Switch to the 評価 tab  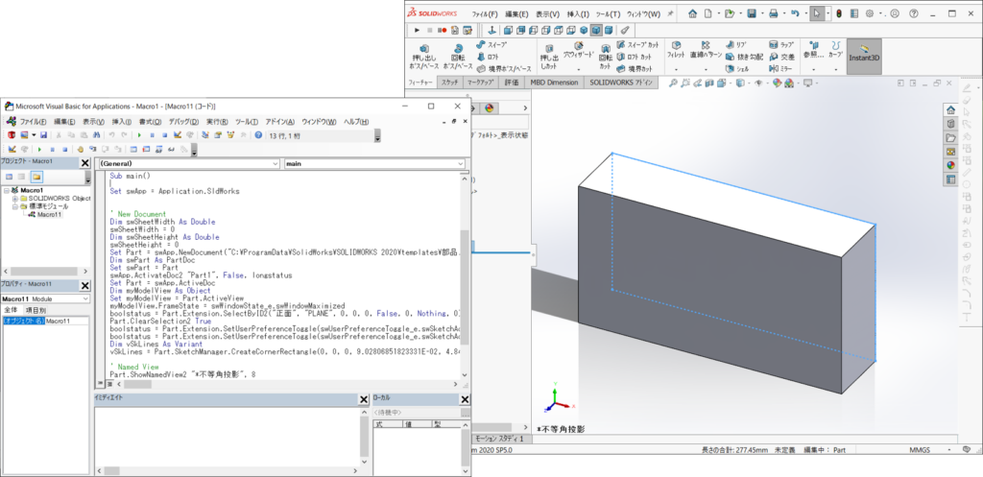(x=512, y=83)
